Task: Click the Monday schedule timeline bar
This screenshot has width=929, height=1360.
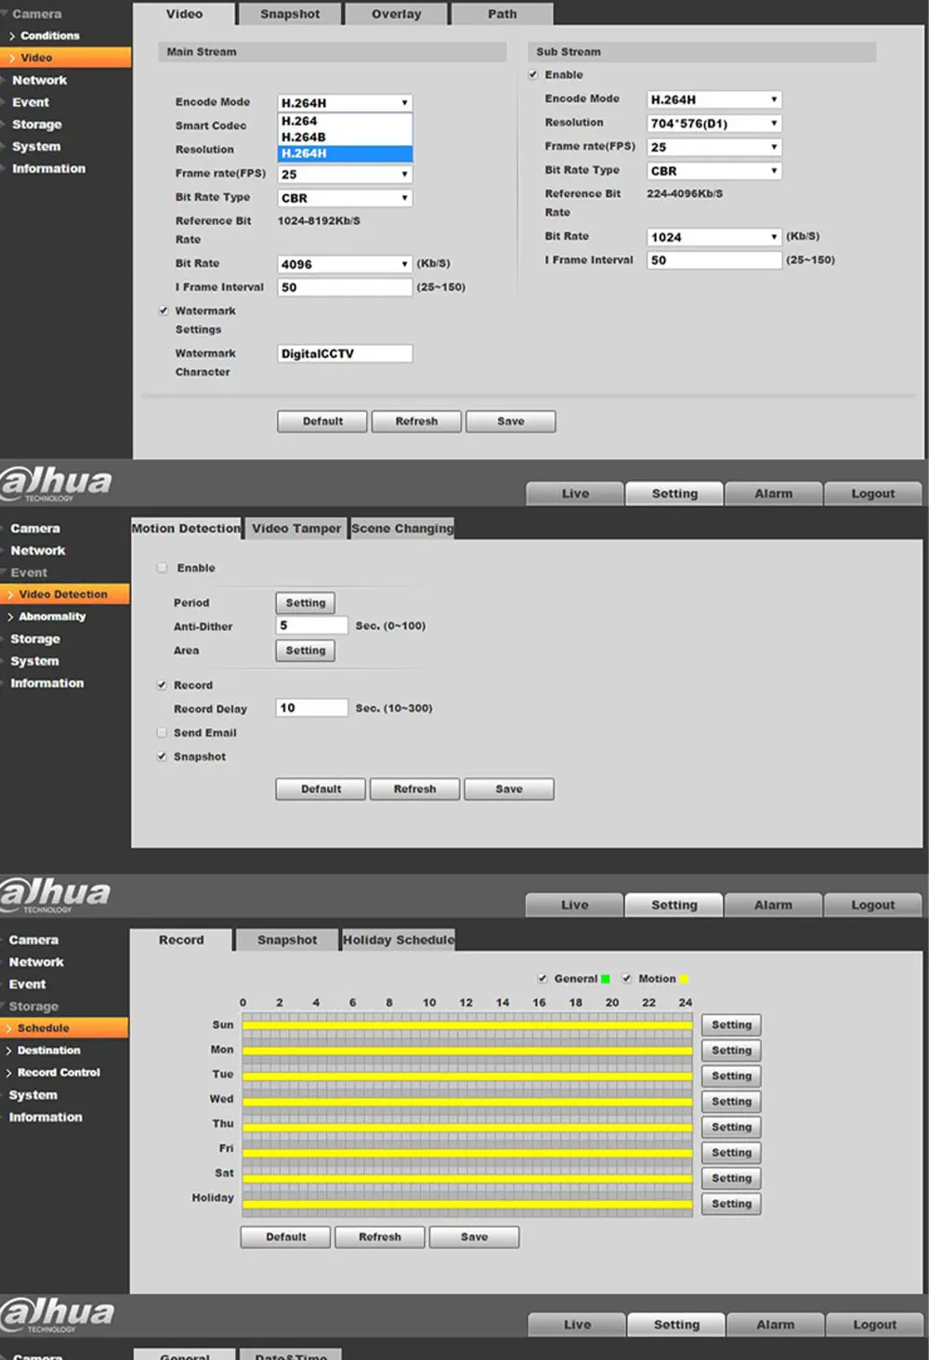Action: point(467,1051)
